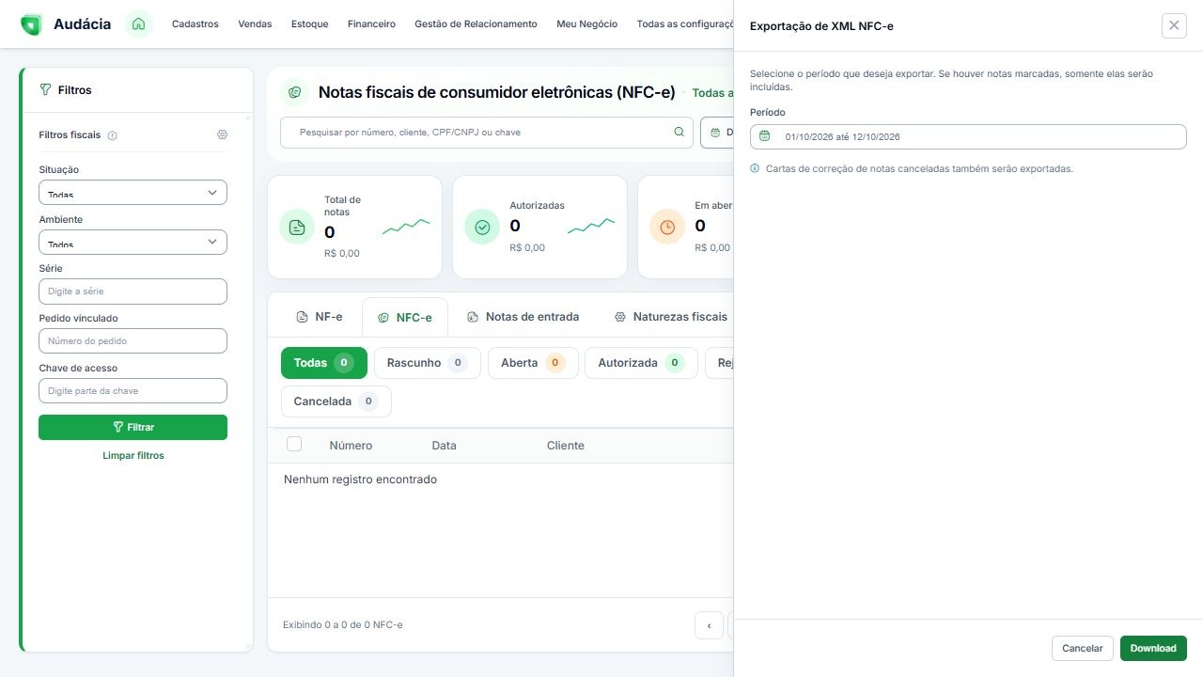Select the NFC-e tab

(405, 318)
